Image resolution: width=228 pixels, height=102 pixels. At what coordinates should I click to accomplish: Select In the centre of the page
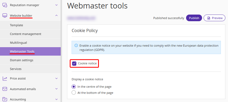(x=74, y=87)
